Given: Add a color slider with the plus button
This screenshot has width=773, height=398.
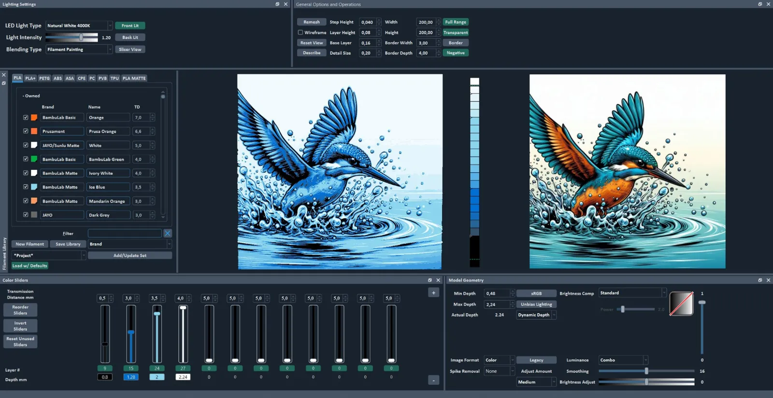Looking at the screenshot, I should click(x=433, y=292).
